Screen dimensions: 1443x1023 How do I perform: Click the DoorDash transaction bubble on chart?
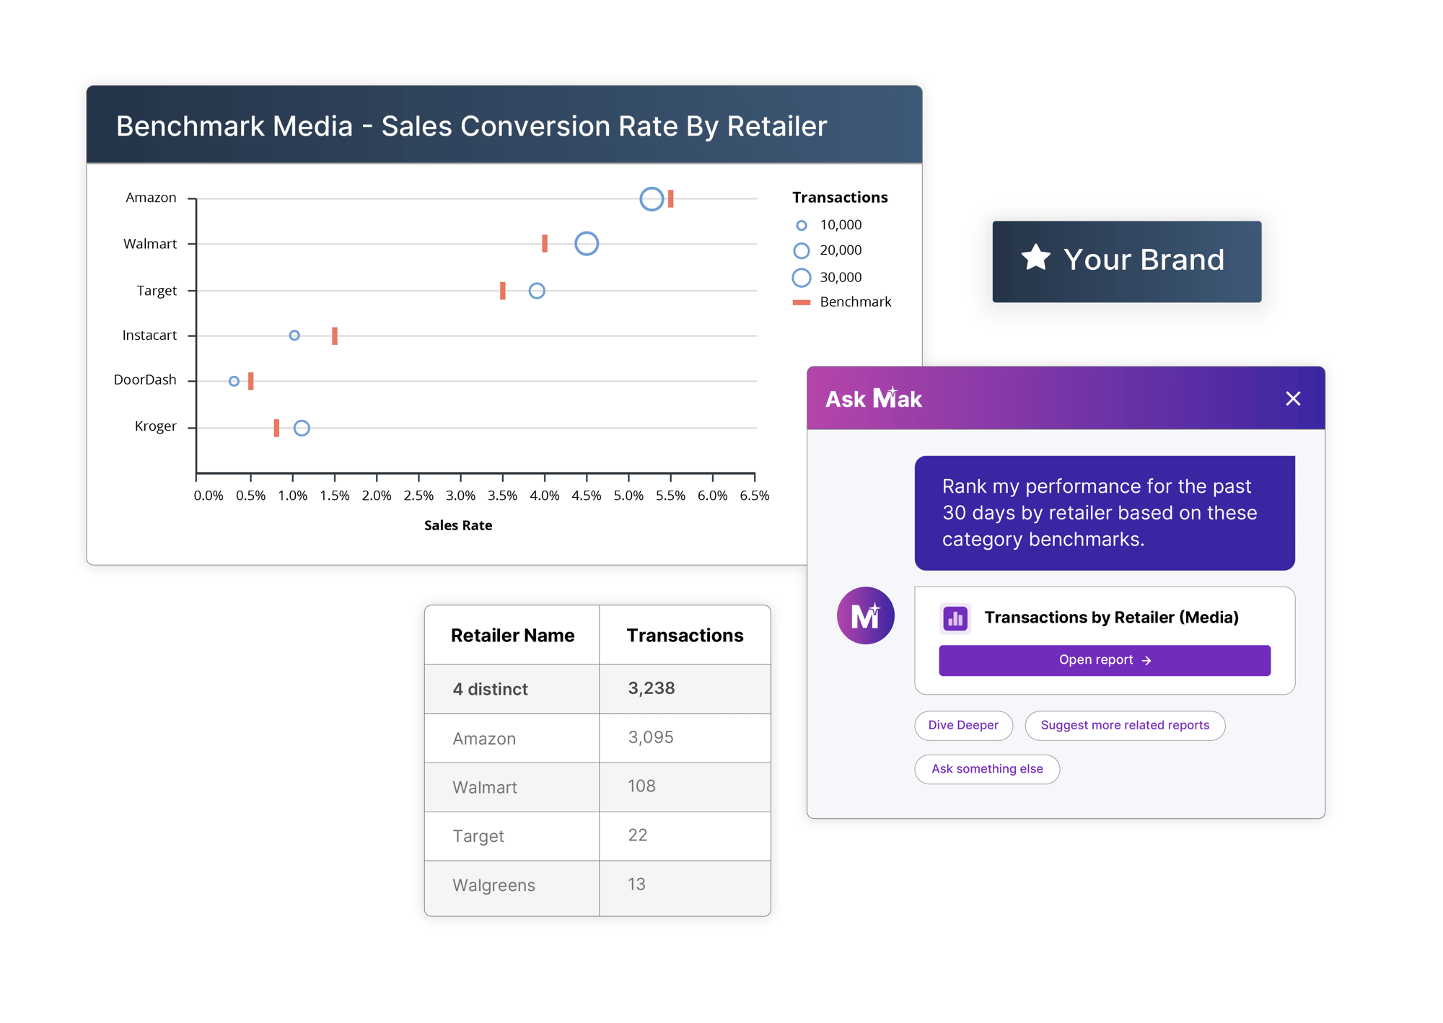[234, 381]
